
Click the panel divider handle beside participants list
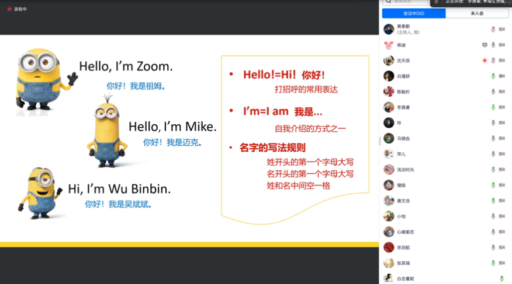coord(380,141)
